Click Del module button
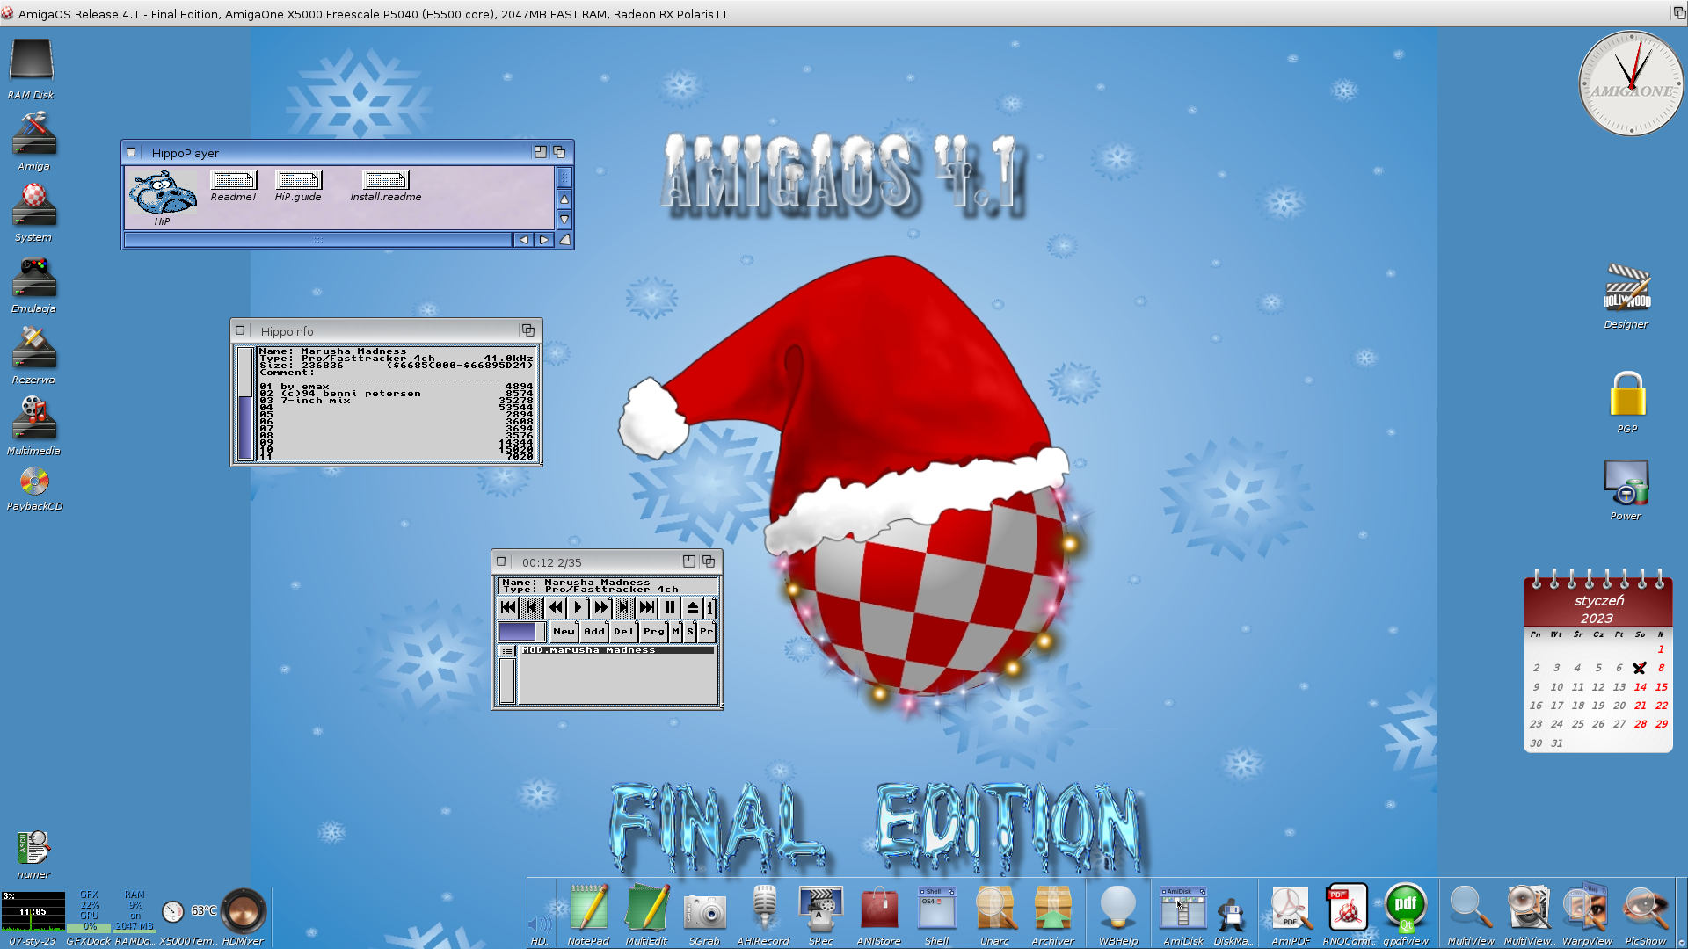The image size is (1688, 949). pos(624,631)
